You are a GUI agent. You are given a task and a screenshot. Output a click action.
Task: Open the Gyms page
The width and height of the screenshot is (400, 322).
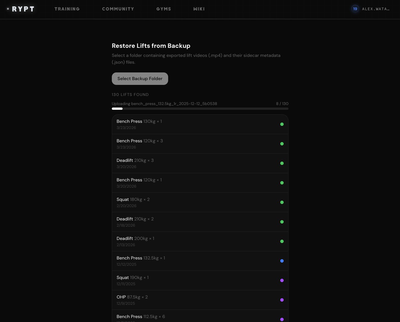click(x=164, y=9)
